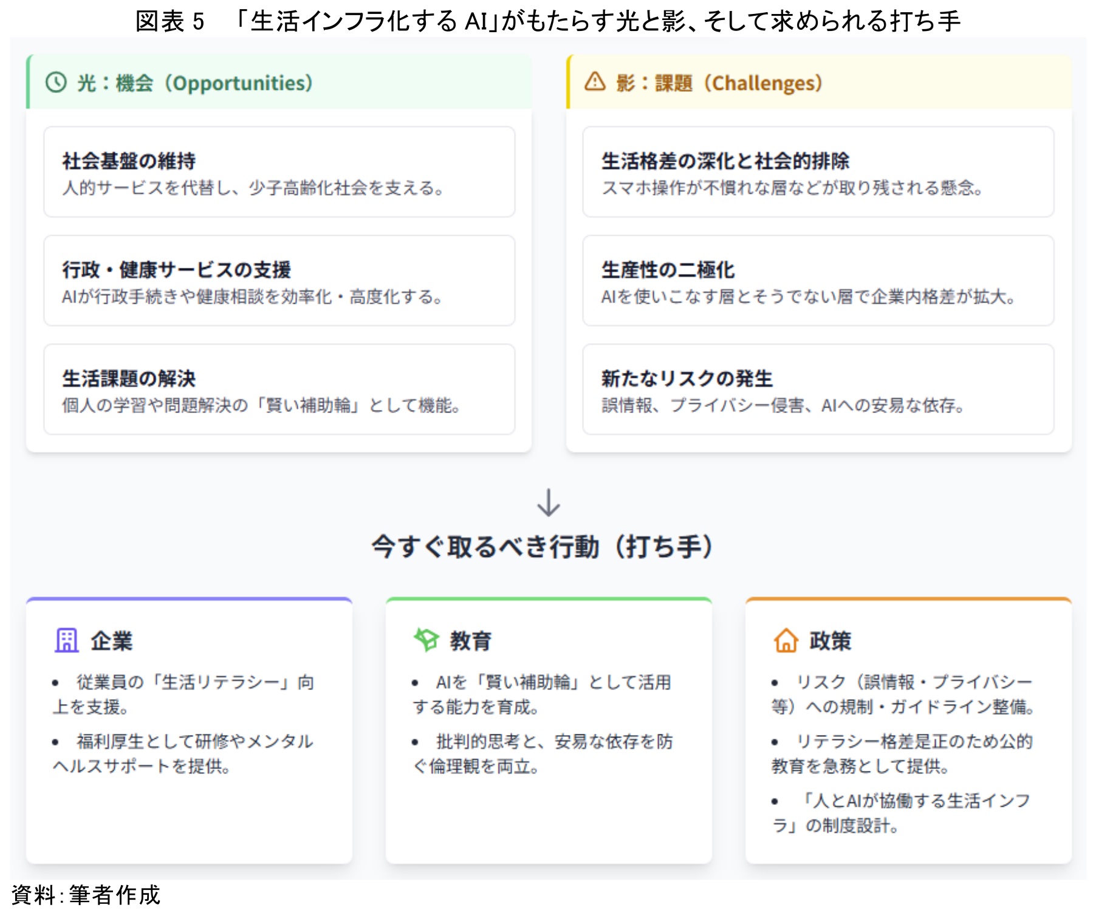Click the clock icon beside 光：機会
This screenshot has height=913, width=1096.
[56, 83]
